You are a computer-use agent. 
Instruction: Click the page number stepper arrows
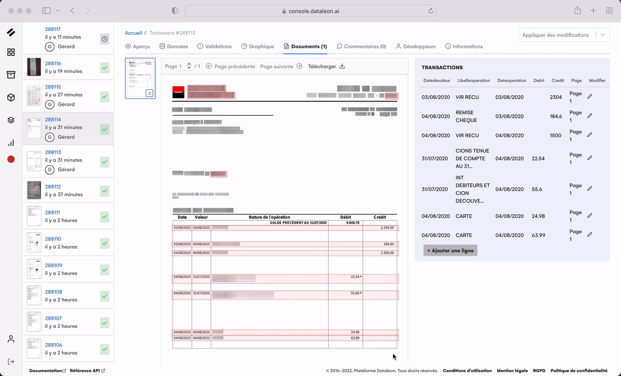tap(189, 66)
